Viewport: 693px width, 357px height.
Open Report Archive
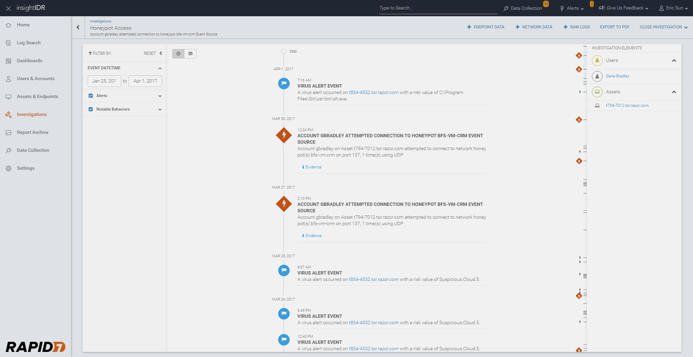pyautogui.click(x=32, y=133)
